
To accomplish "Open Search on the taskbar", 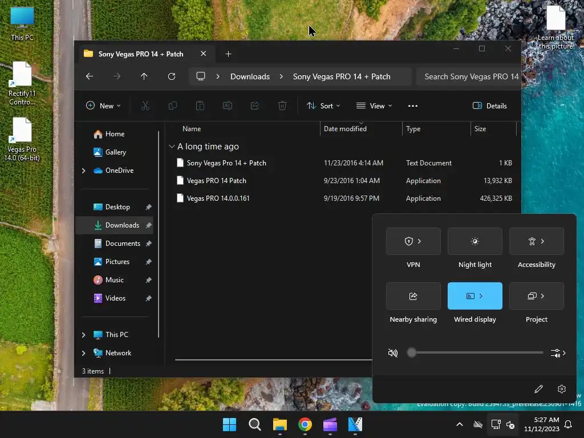I will [x=255, y=424].
